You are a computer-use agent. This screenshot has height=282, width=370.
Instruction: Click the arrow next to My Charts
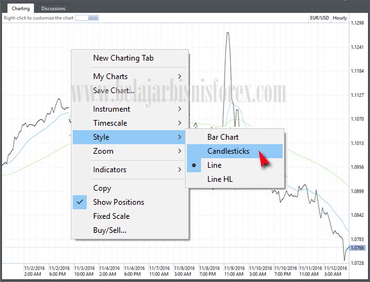coord(180,77)
